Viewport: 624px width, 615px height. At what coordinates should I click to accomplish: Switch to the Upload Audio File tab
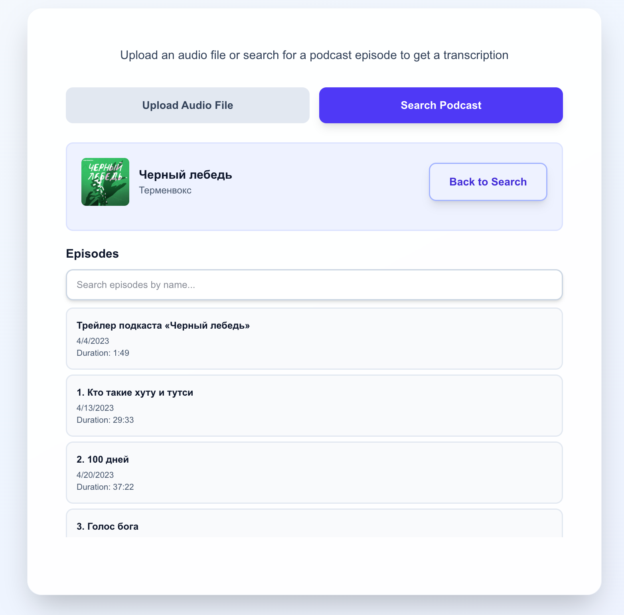click(x=188, y=105)
